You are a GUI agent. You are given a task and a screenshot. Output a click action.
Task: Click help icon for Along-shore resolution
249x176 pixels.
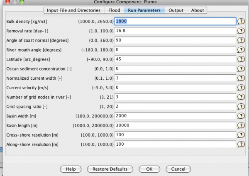click(x=240, y=144)
